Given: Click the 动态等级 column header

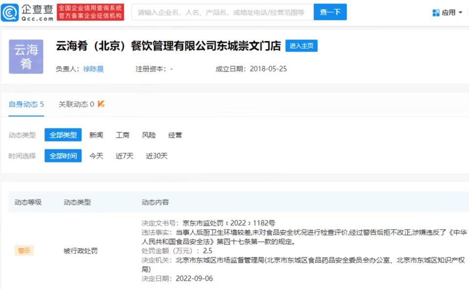Looking at the screenshot, I should [28, 202].
